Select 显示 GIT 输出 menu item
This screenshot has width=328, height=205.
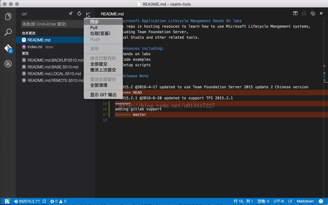103,95
